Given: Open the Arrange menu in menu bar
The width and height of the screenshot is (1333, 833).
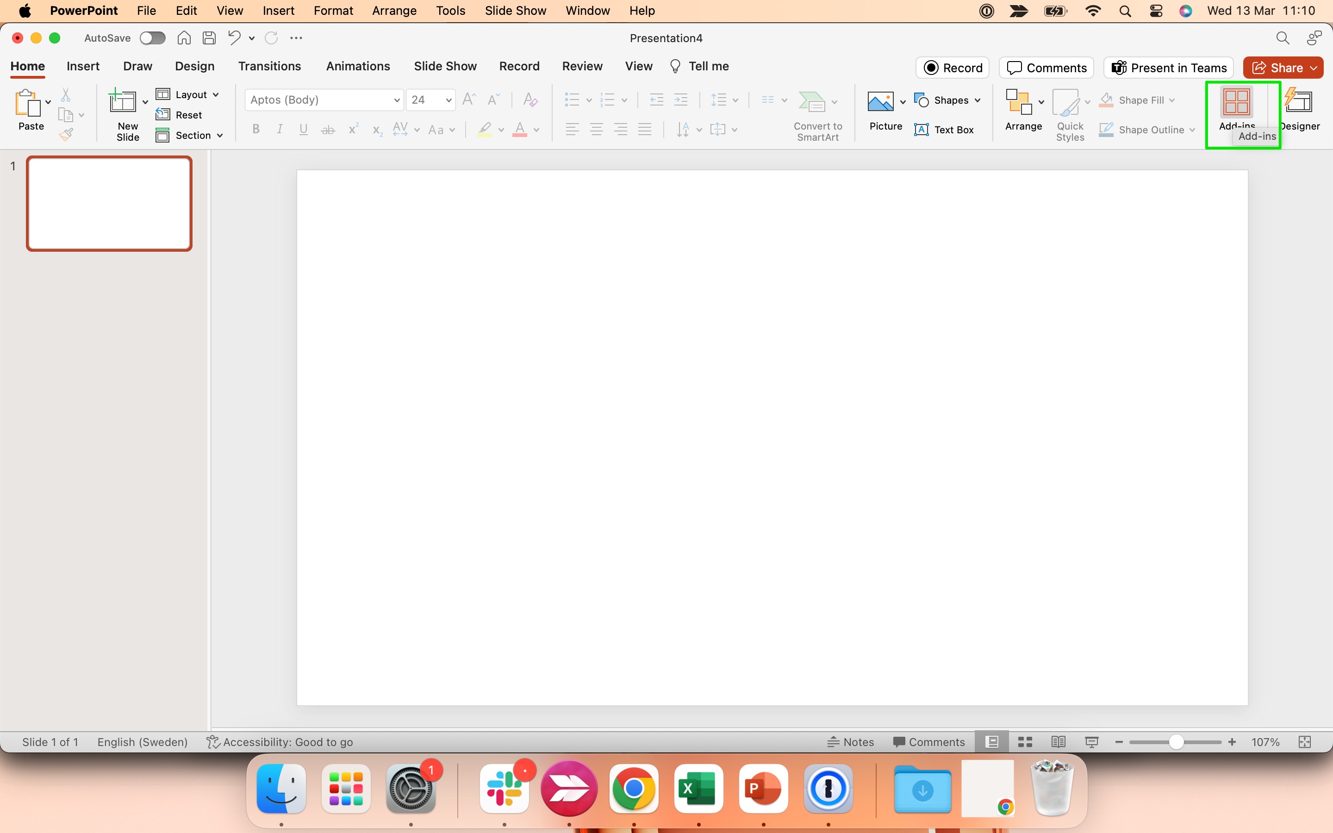Looking at the screenshot, I should (394, 11).
